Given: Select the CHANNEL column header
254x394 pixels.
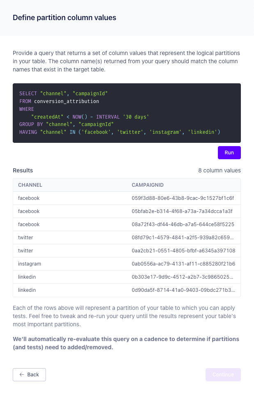Looking at the screenshot, I should 30,185.
